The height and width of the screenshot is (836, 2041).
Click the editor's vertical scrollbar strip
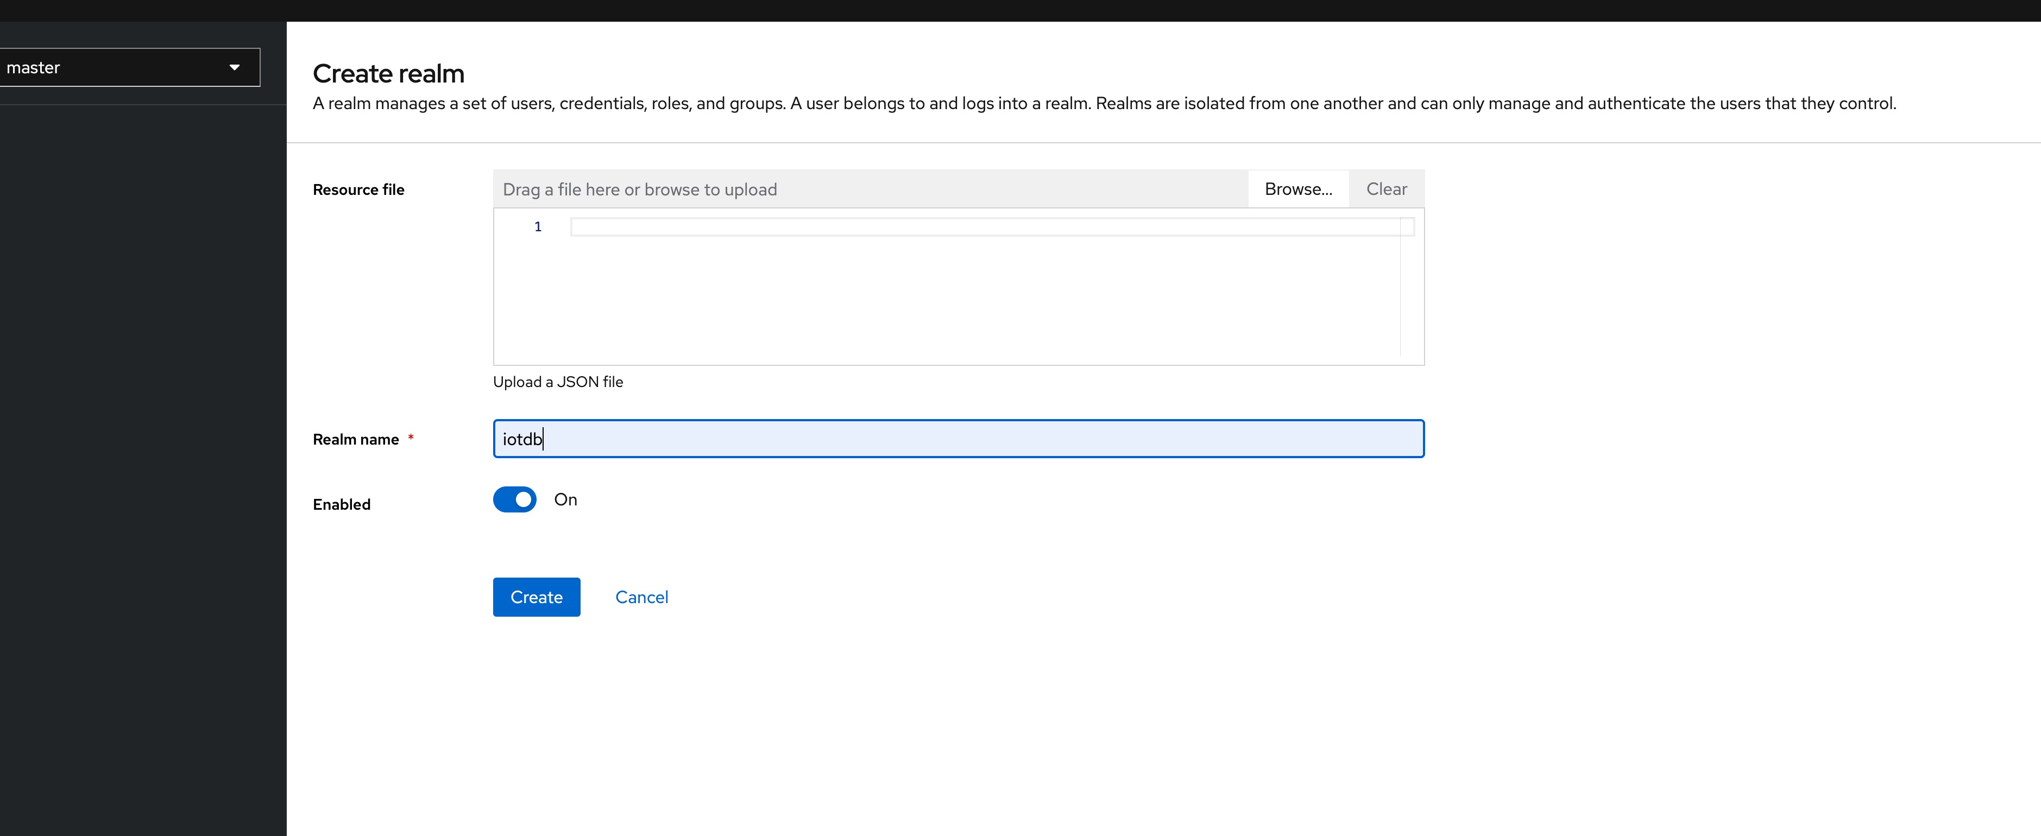(x=1407, y=293)
